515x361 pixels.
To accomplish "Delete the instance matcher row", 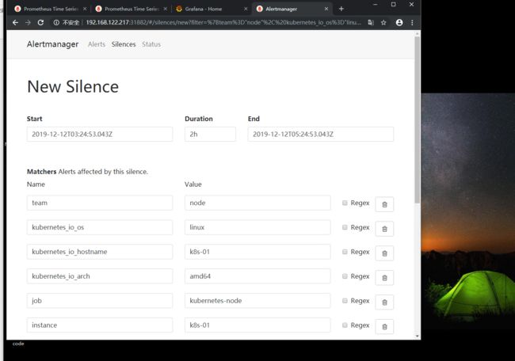I will tap(384, 326).
